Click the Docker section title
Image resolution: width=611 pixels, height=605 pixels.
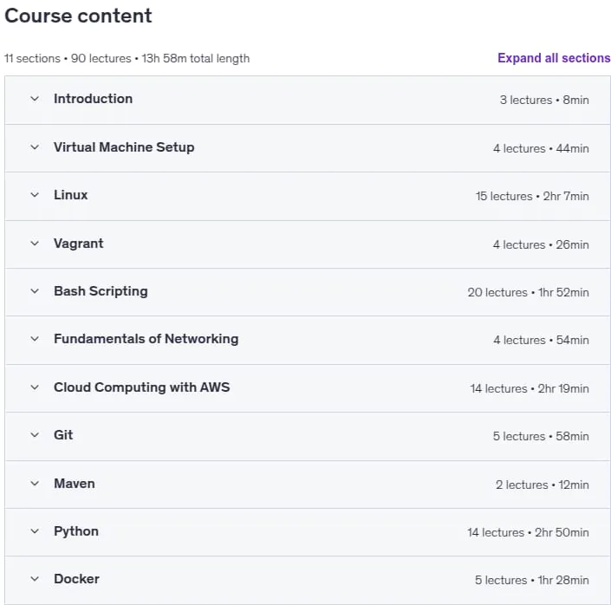tap(76, 579)
